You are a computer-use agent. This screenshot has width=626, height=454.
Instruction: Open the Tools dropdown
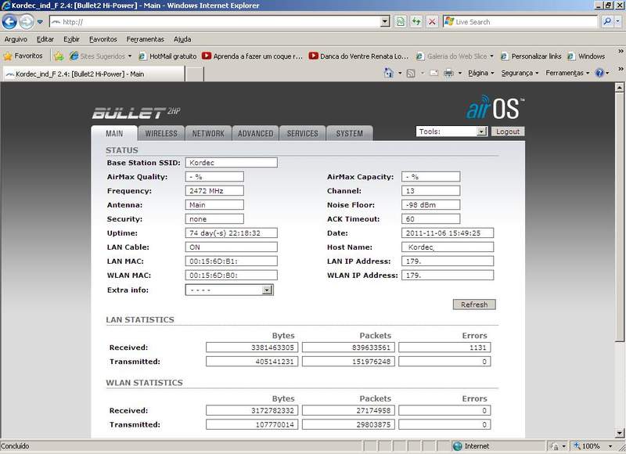452,132
